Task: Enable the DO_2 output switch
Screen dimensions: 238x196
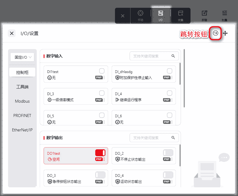Action: pos(168,153)
